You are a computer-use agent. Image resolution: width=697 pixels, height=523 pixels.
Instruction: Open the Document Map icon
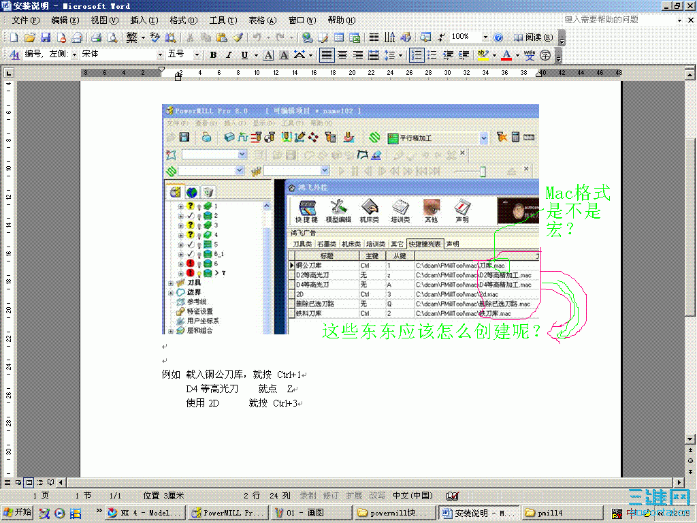425,38
